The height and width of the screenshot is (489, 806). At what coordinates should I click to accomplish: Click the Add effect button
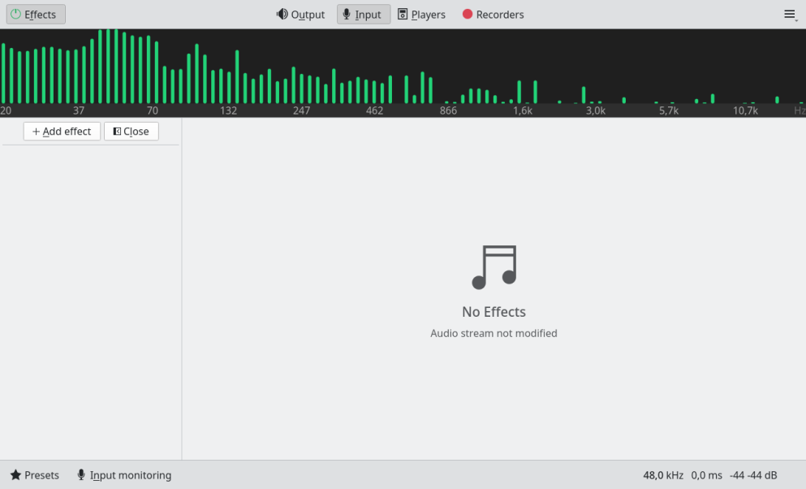[x=62, y=131]
